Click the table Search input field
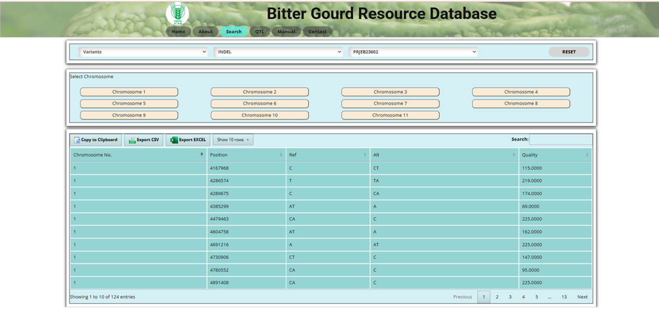Screen dimensions: 659x315 [561, 139]
